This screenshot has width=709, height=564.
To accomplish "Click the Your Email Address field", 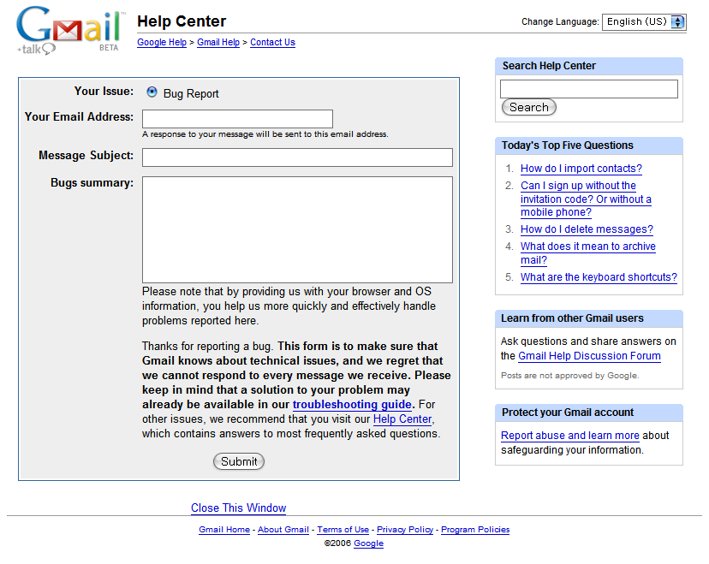I will (237, 119).
